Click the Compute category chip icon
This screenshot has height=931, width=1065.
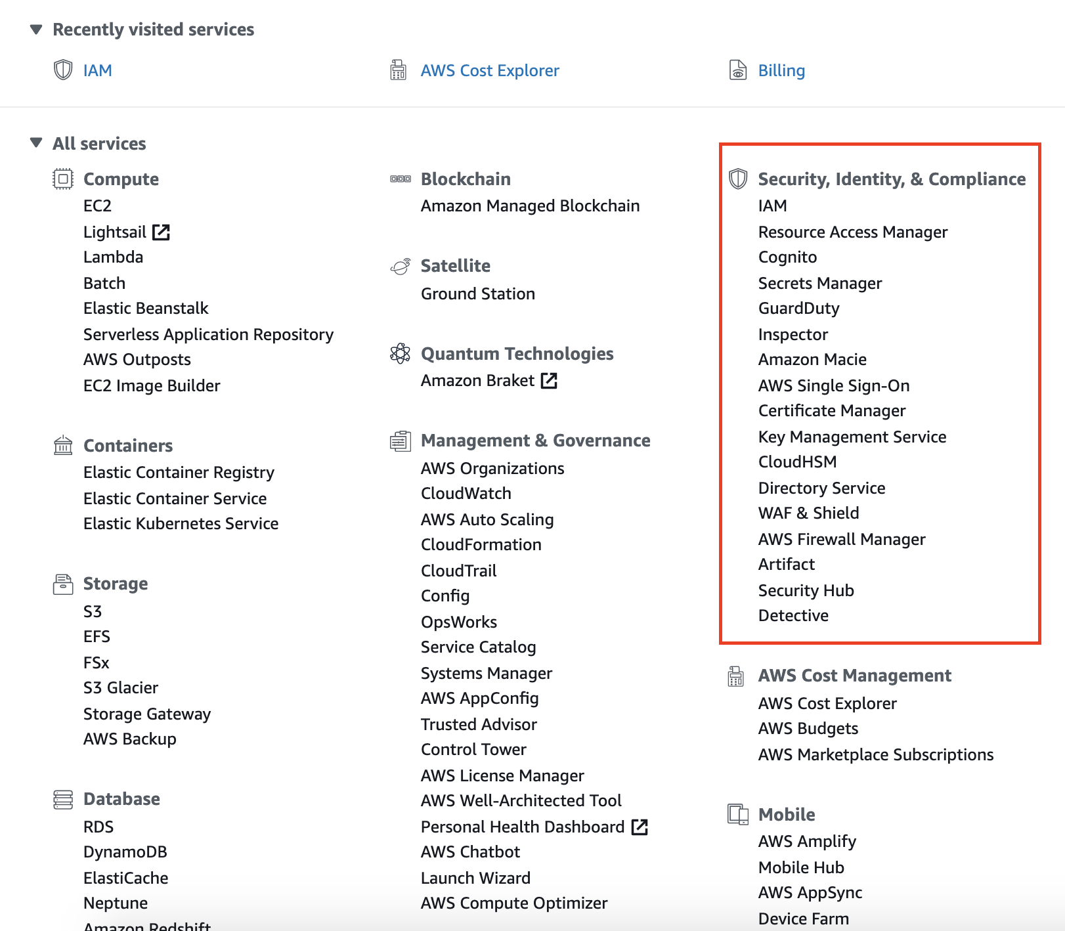pos(63,179)
